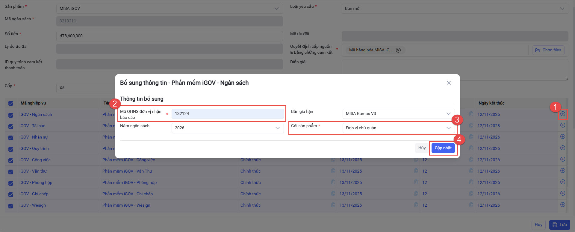Close the Bổ sung thông tin dialog

[449, 83]
